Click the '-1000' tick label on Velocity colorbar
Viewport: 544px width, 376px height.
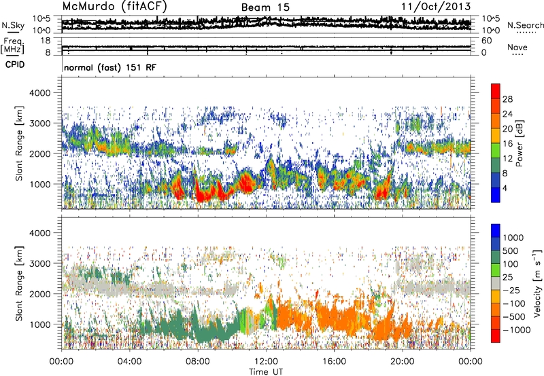point(516,330)
